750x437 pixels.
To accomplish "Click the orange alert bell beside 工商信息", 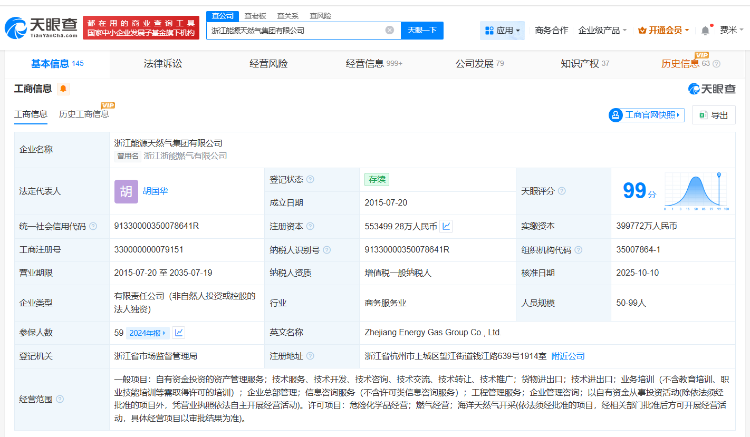I will [63, 89].
